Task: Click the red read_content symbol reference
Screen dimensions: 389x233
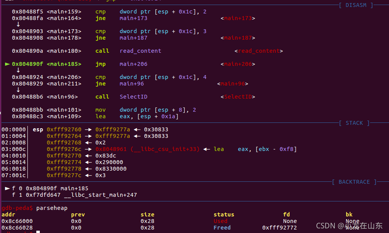Action: pos(259,51)
